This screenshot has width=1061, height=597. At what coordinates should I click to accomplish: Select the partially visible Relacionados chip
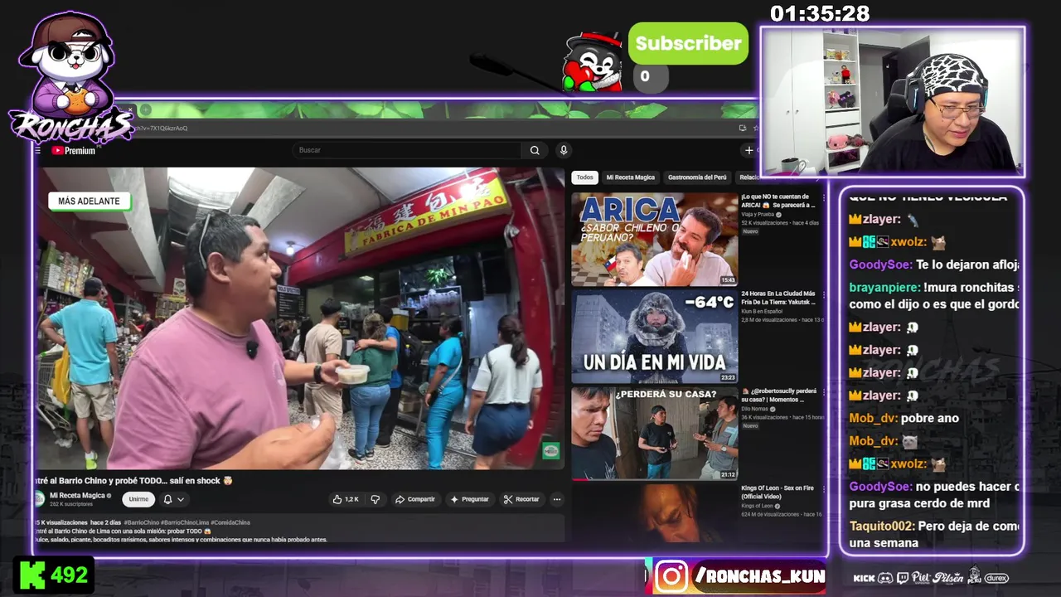(749, 177)
